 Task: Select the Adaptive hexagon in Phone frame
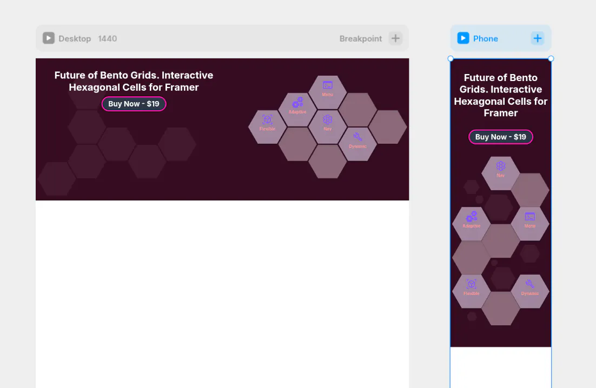pos(471,224)
